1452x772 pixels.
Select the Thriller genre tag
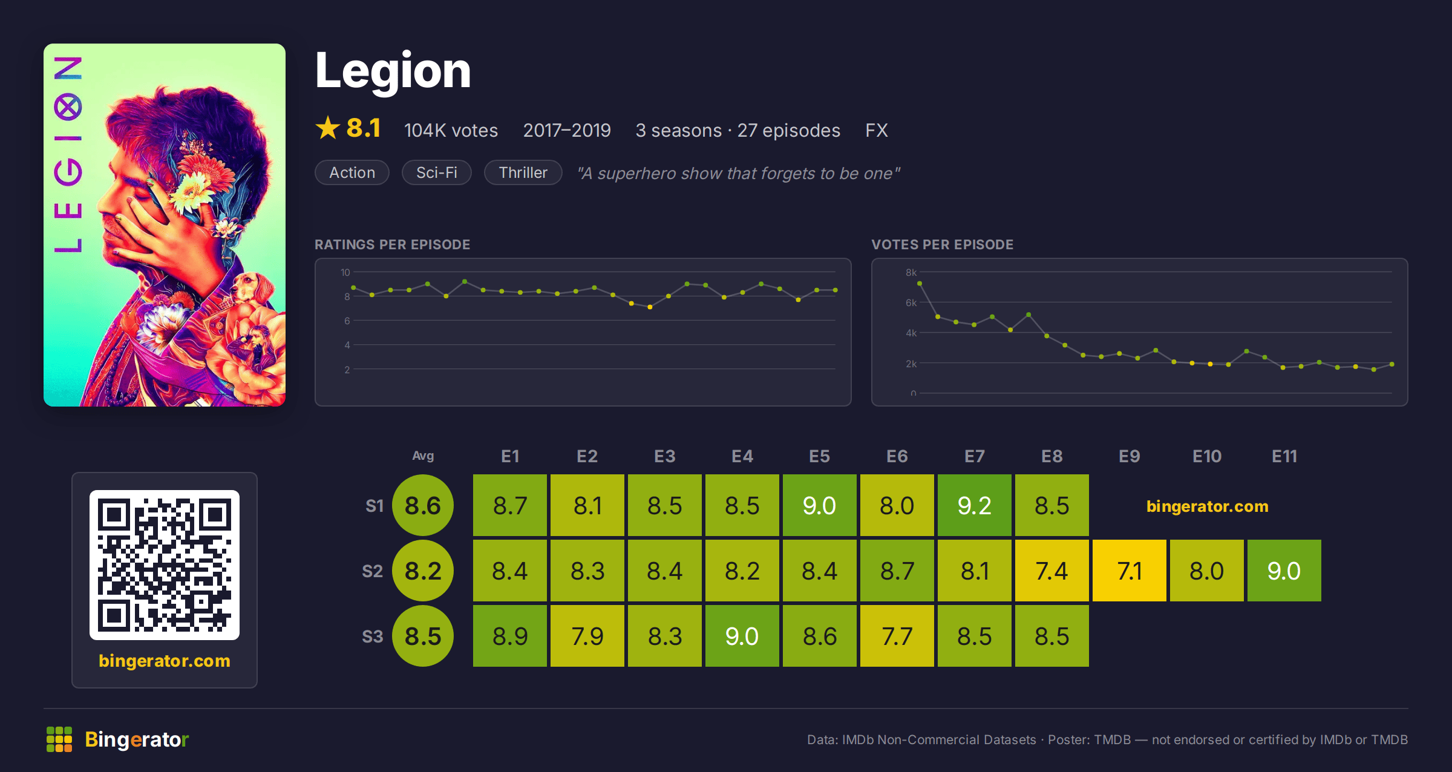tap(523, 172)
